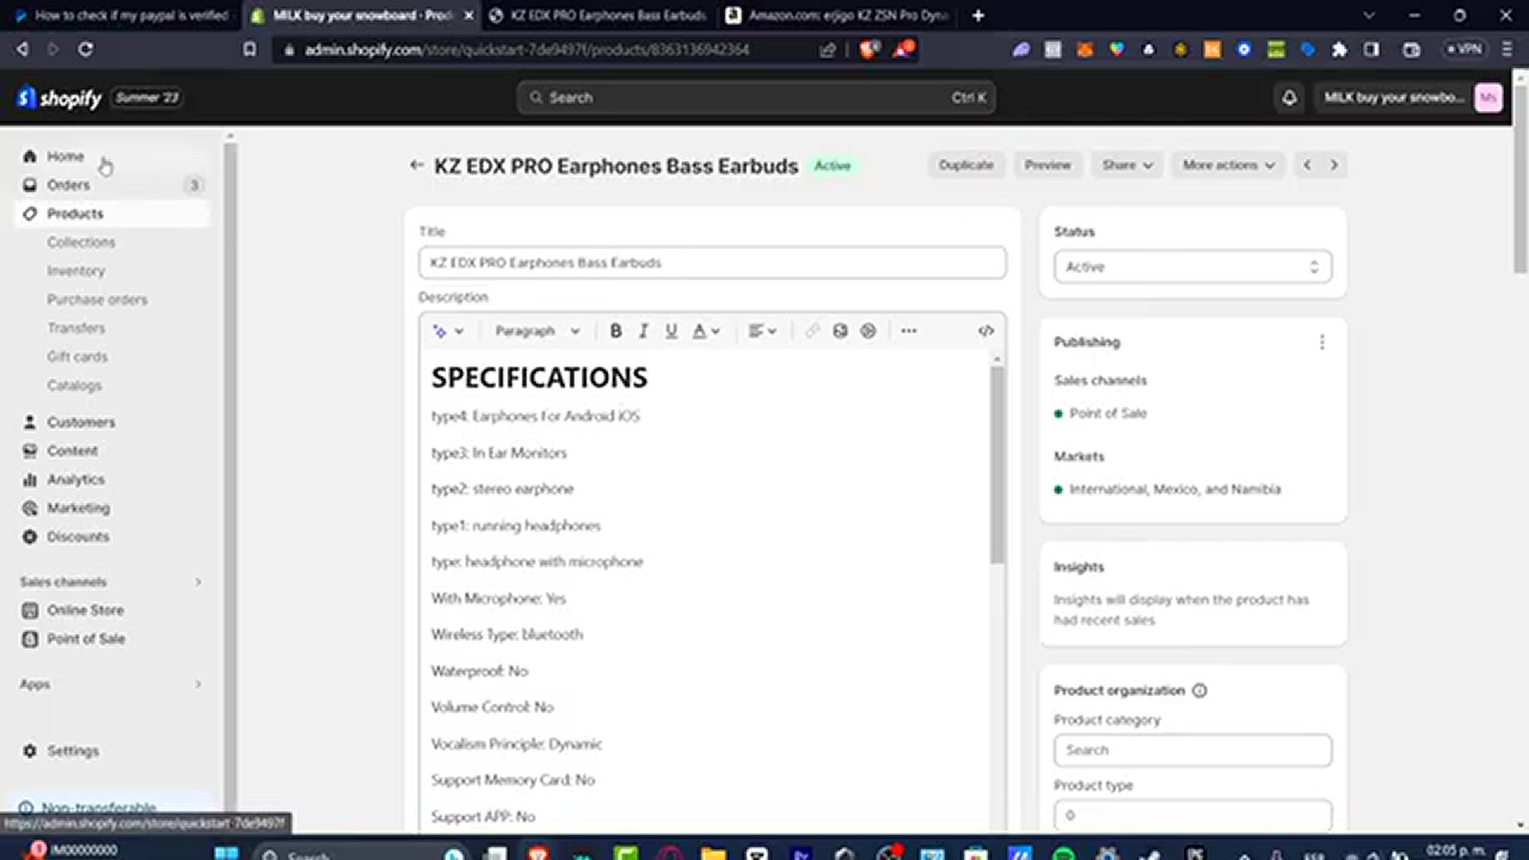
Task: Open more formatting options ellipsis
Action: [x=909, y=331]
